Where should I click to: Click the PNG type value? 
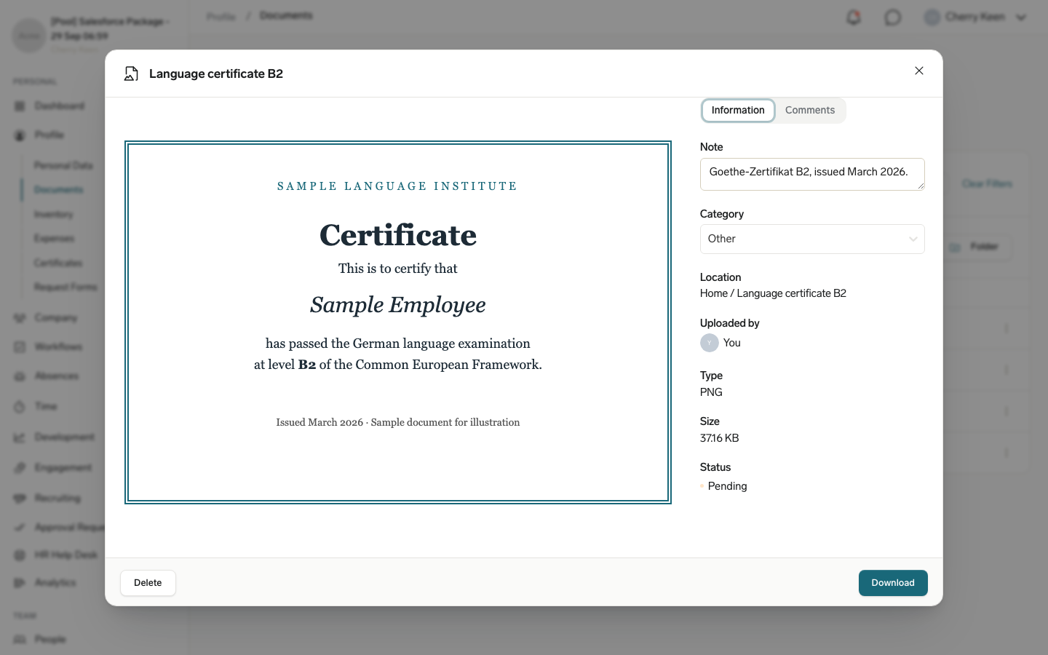(x=711, y=392)
